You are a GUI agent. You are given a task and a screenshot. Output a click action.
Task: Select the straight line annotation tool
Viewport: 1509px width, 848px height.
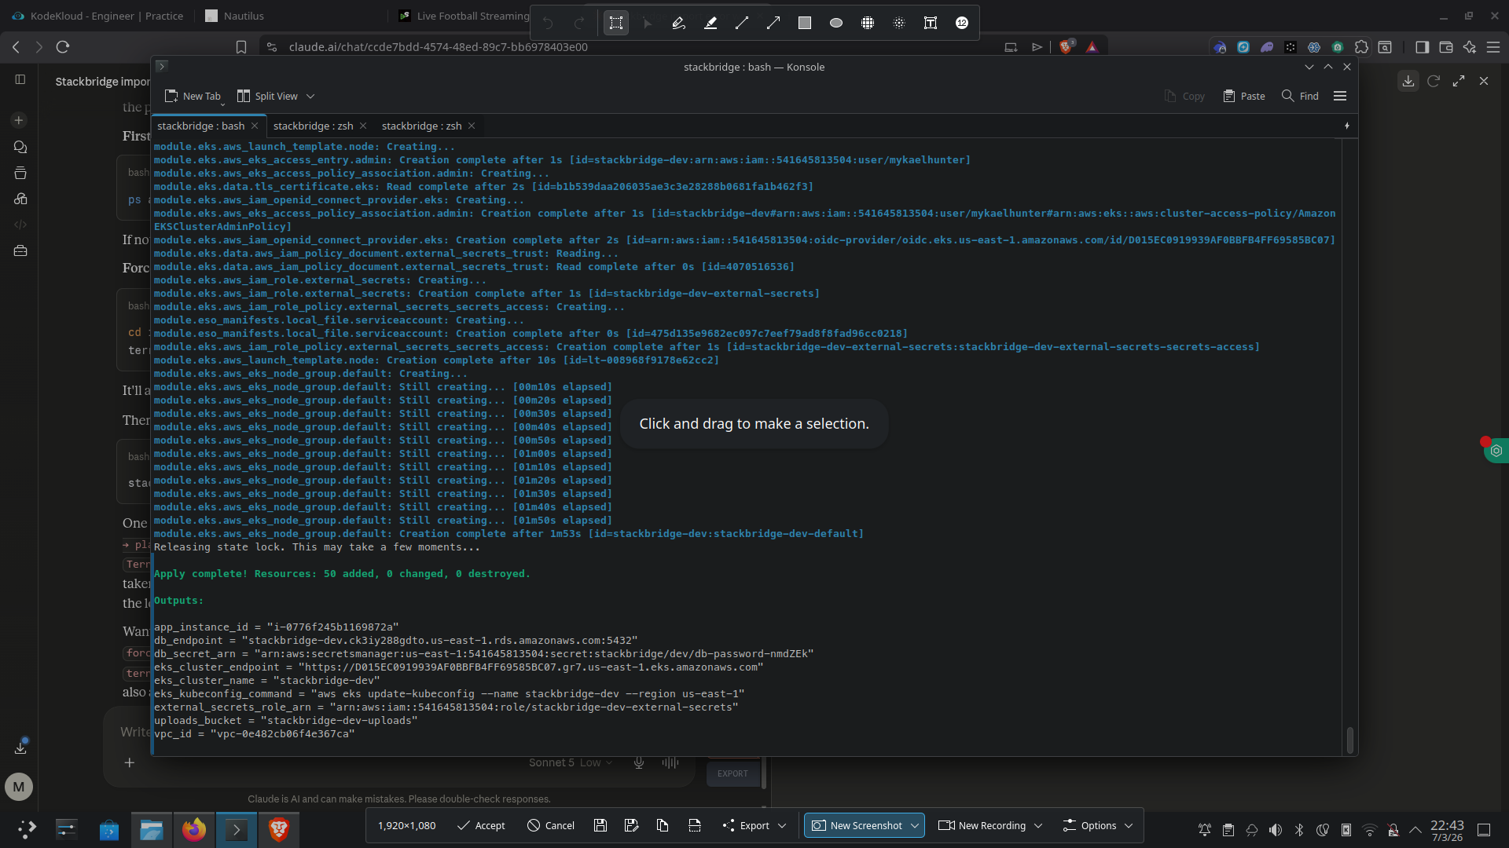tap(742, 23)
